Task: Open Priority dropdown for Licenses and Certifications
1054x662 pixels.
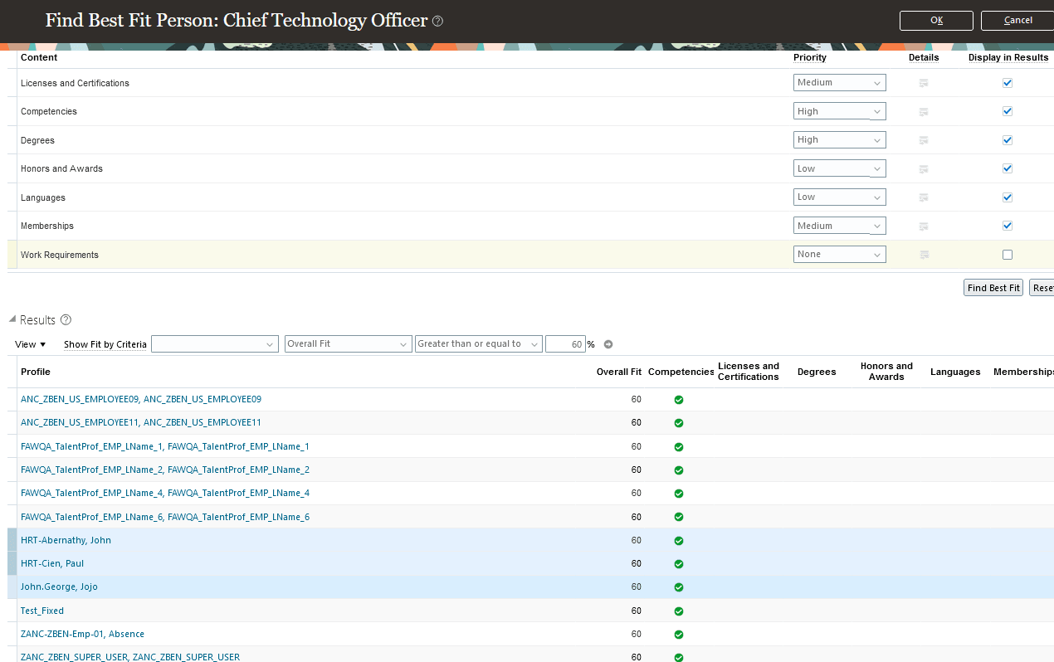Action: tap(839, 83)
